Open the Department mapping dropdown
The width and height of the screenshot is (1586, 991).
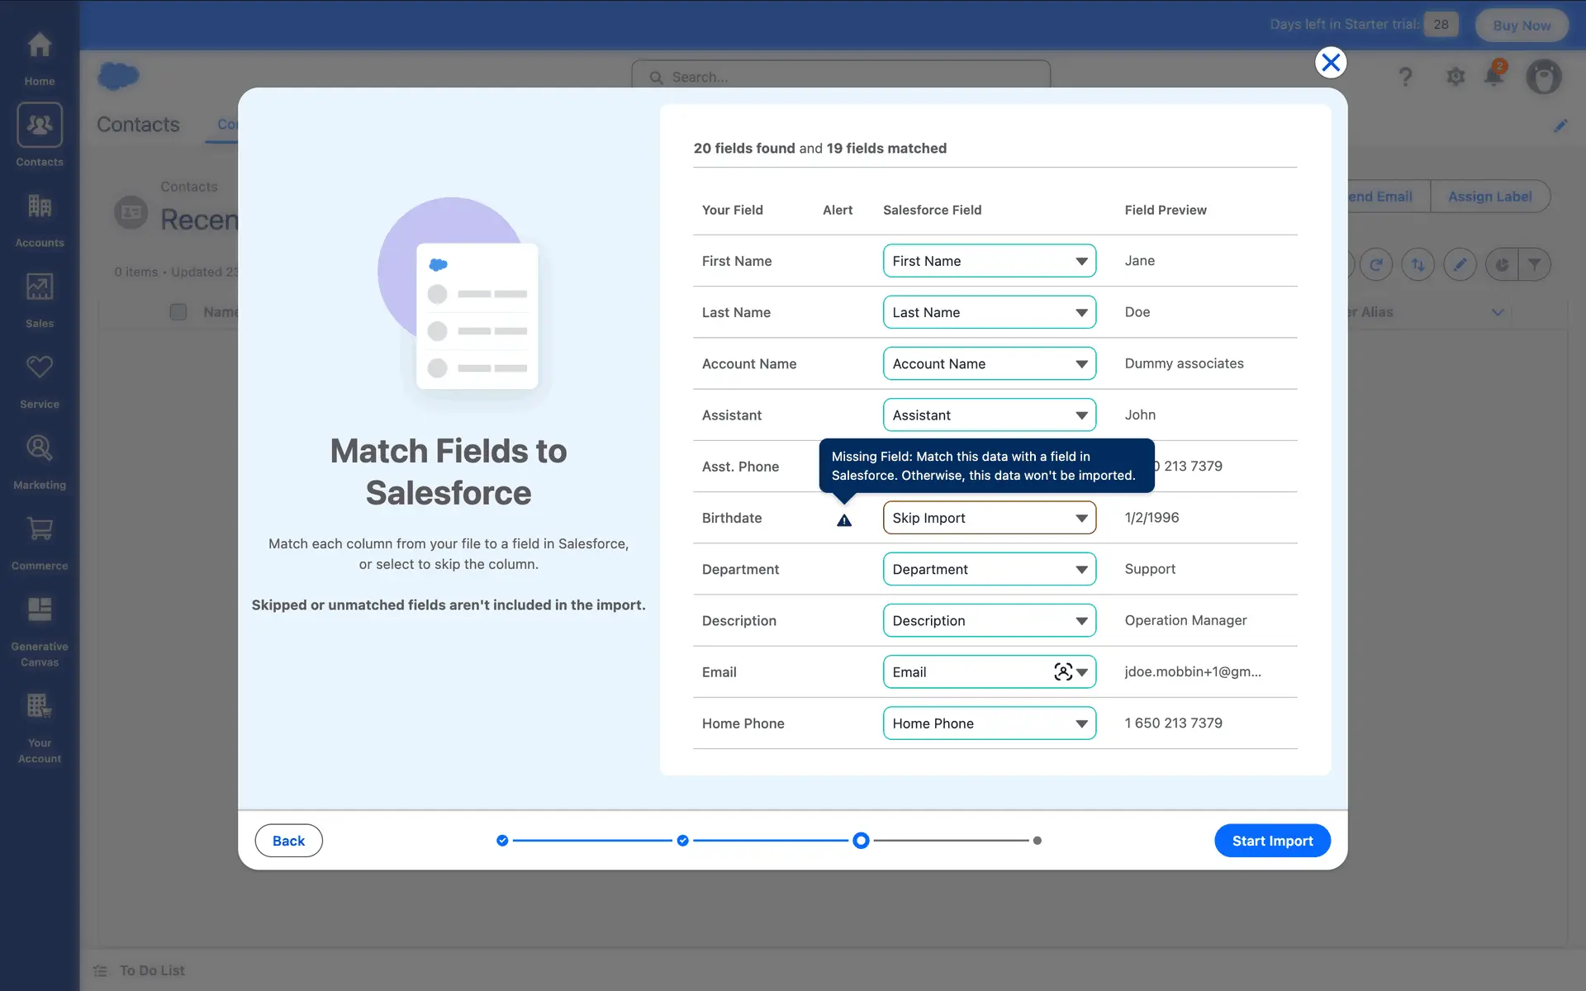click(x=989, y=570)
